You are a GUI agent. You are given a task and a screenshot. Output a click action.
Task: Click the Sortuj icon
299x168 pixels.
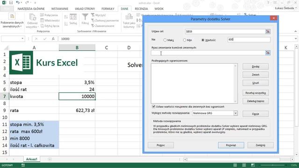(x=73, y=17)
